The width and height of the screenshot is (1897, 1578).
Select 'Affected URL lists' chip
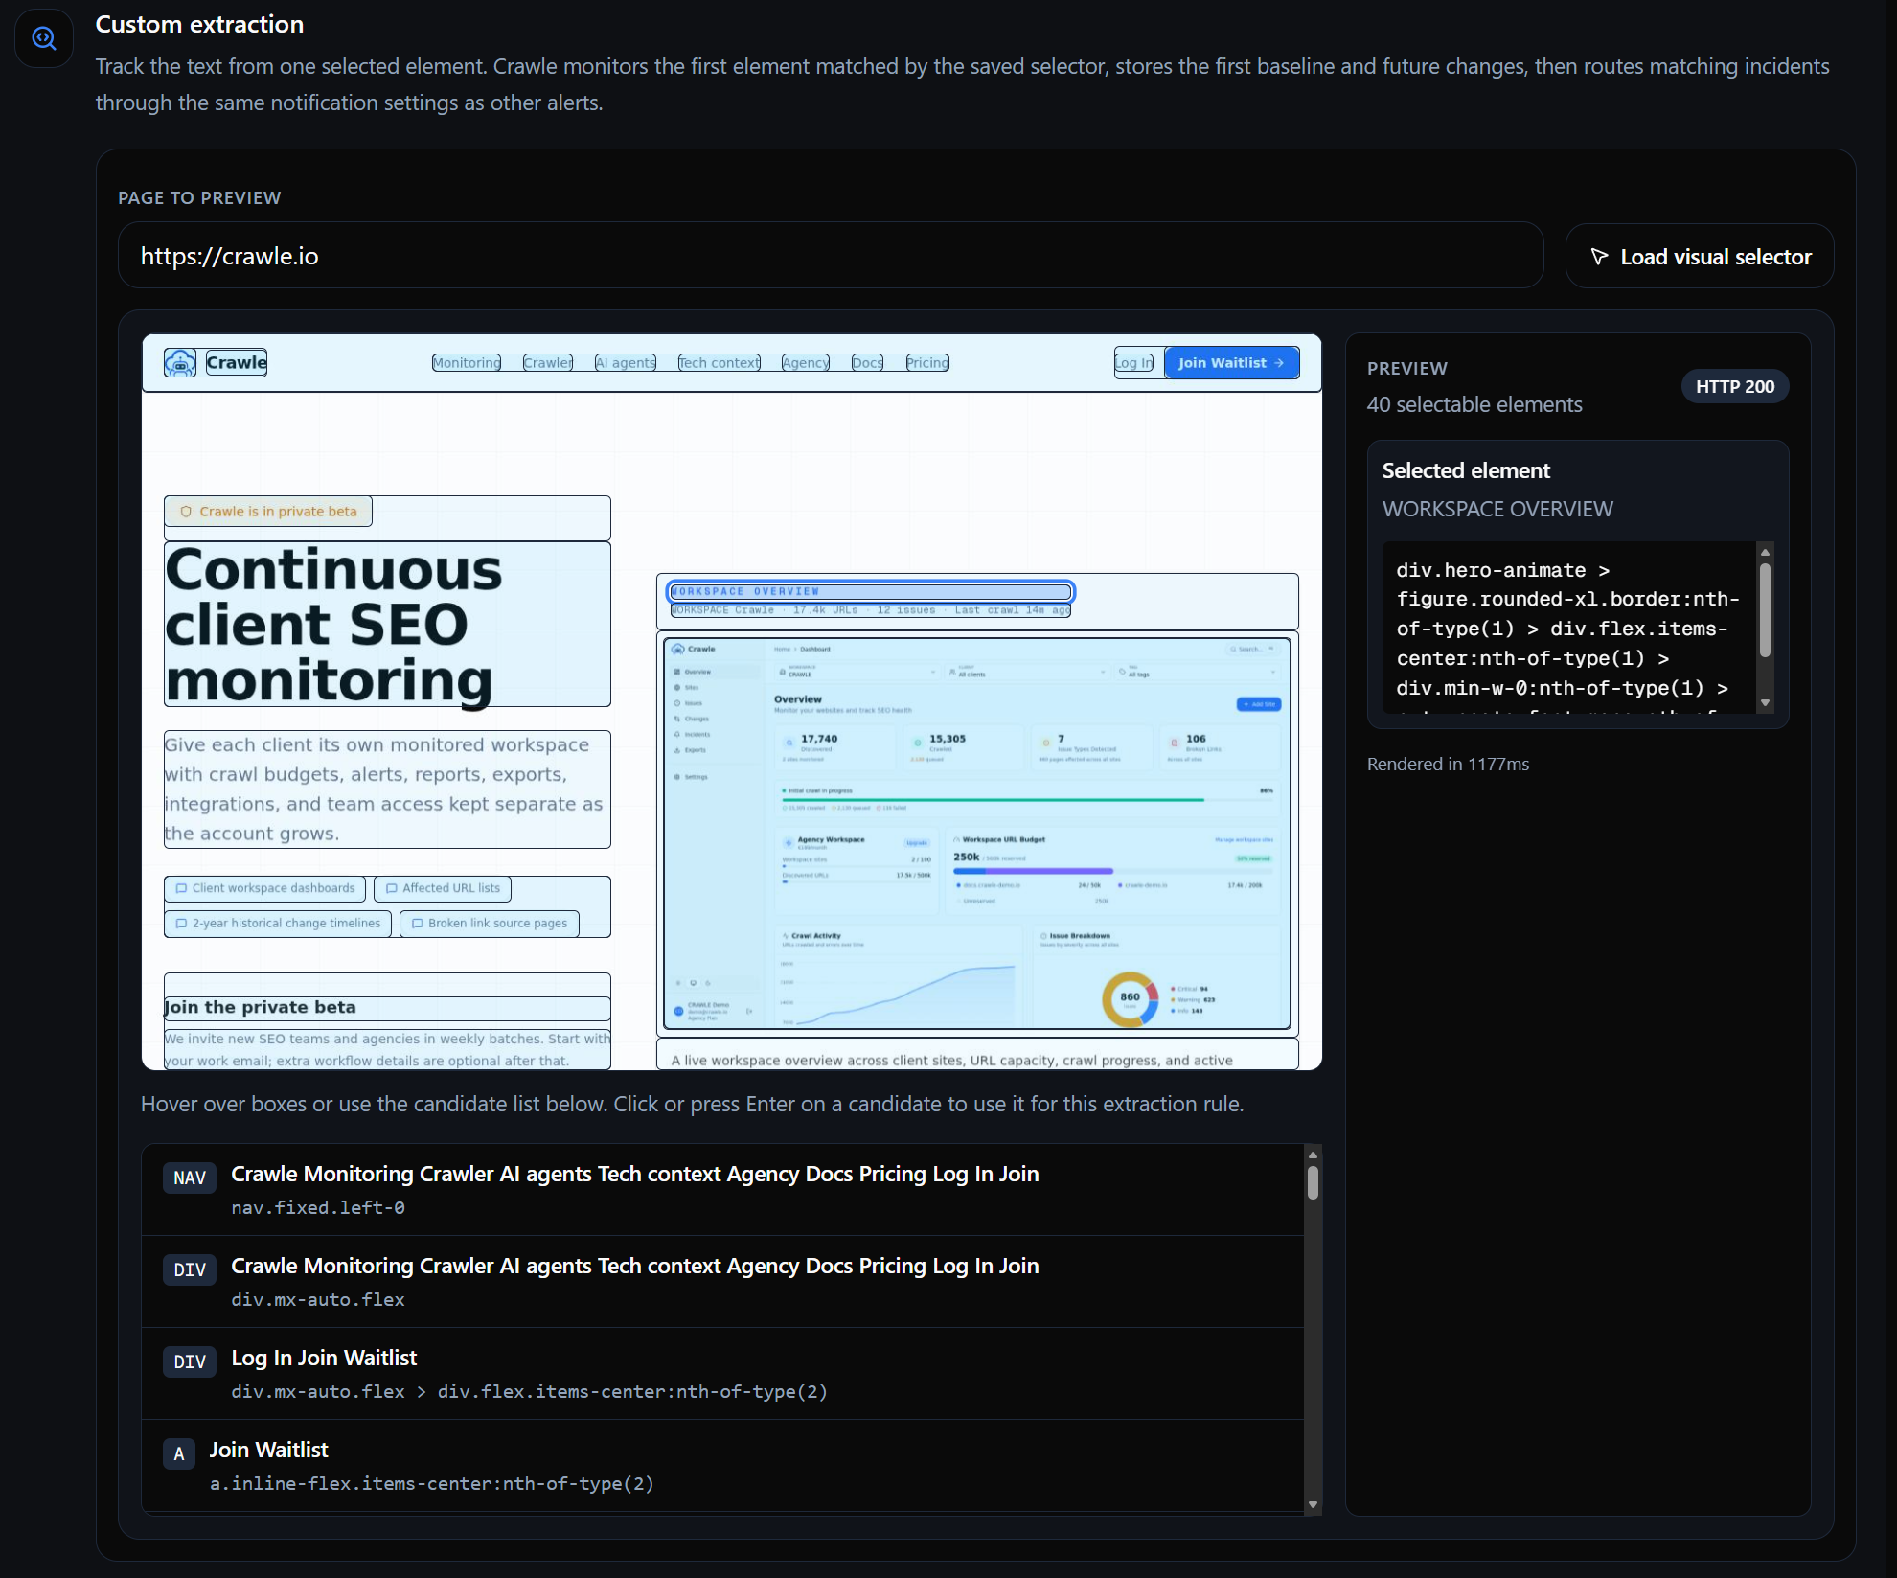tap(443, 888)
